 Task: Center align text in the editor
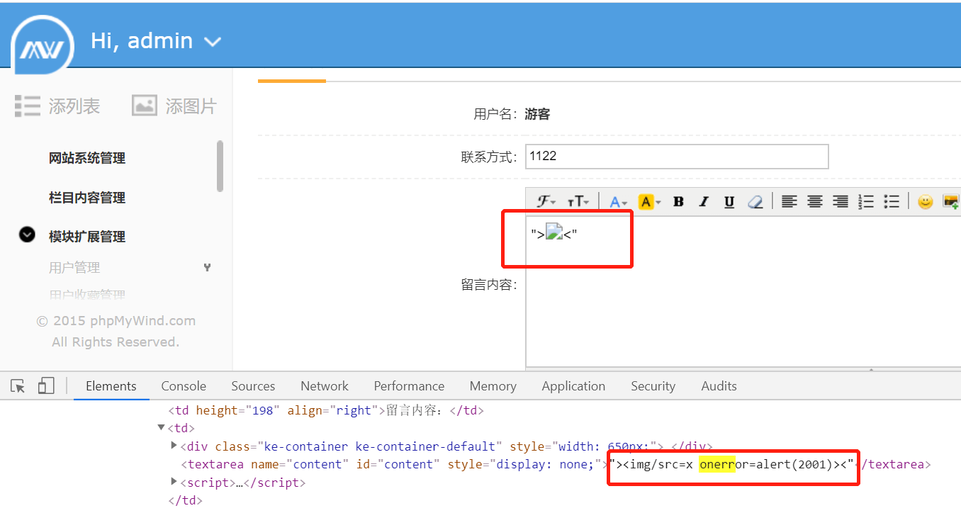pyautogui.click(x=815, y=202)
